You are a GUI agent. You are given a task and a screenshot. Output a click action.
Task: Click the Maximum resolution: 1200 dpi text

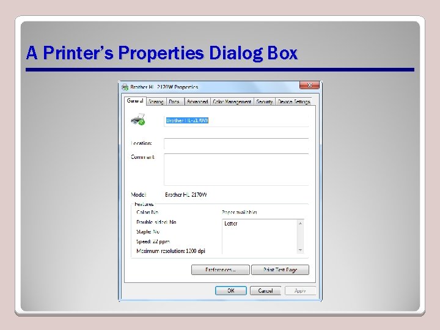[x=170, y=251]
